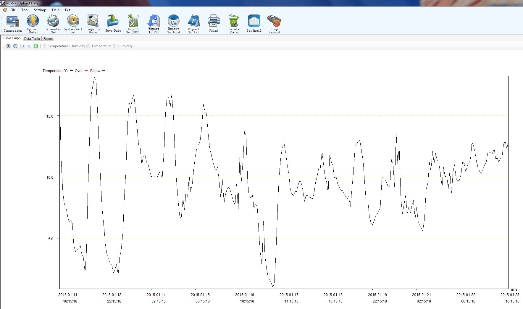Click the 2015-01-22 x-axis date label
The height and width of the screenshot is (309, 523).
point(466,295)
